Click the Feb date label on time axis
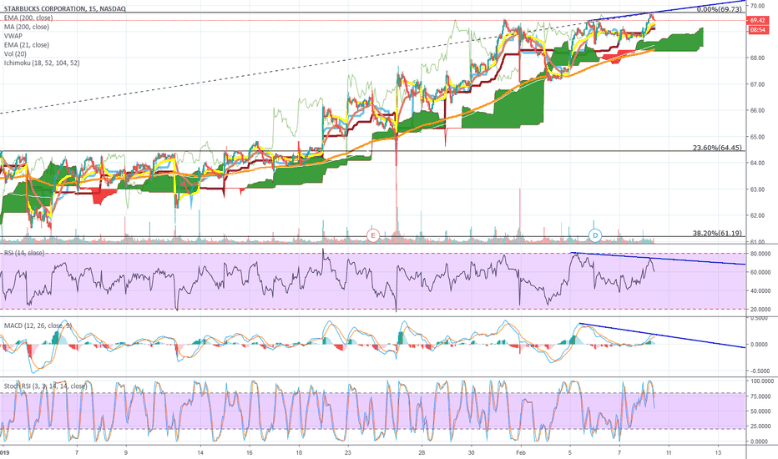Image resolution: width=778 pixels, height=459 pixels. click(x=520, y=453)
